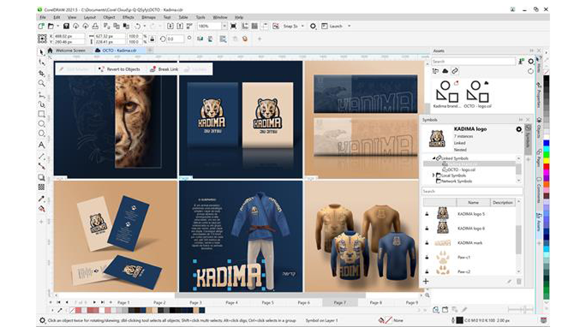Select the Drop Shadow tool
The image size is (586, 333).
point(42,178)
